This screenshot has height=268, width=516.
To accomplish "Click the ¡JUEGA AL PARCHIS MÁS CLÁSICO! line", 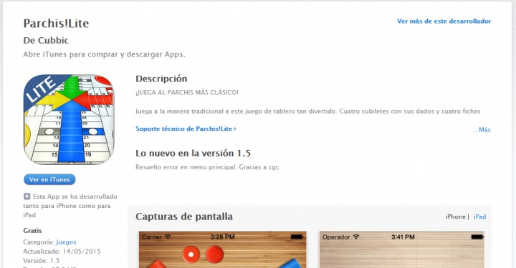I will 187,92.
